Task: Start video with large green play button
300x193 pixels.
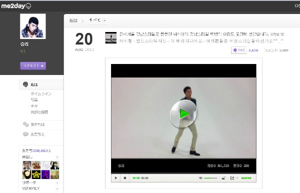Action: [x=183, y=114]
